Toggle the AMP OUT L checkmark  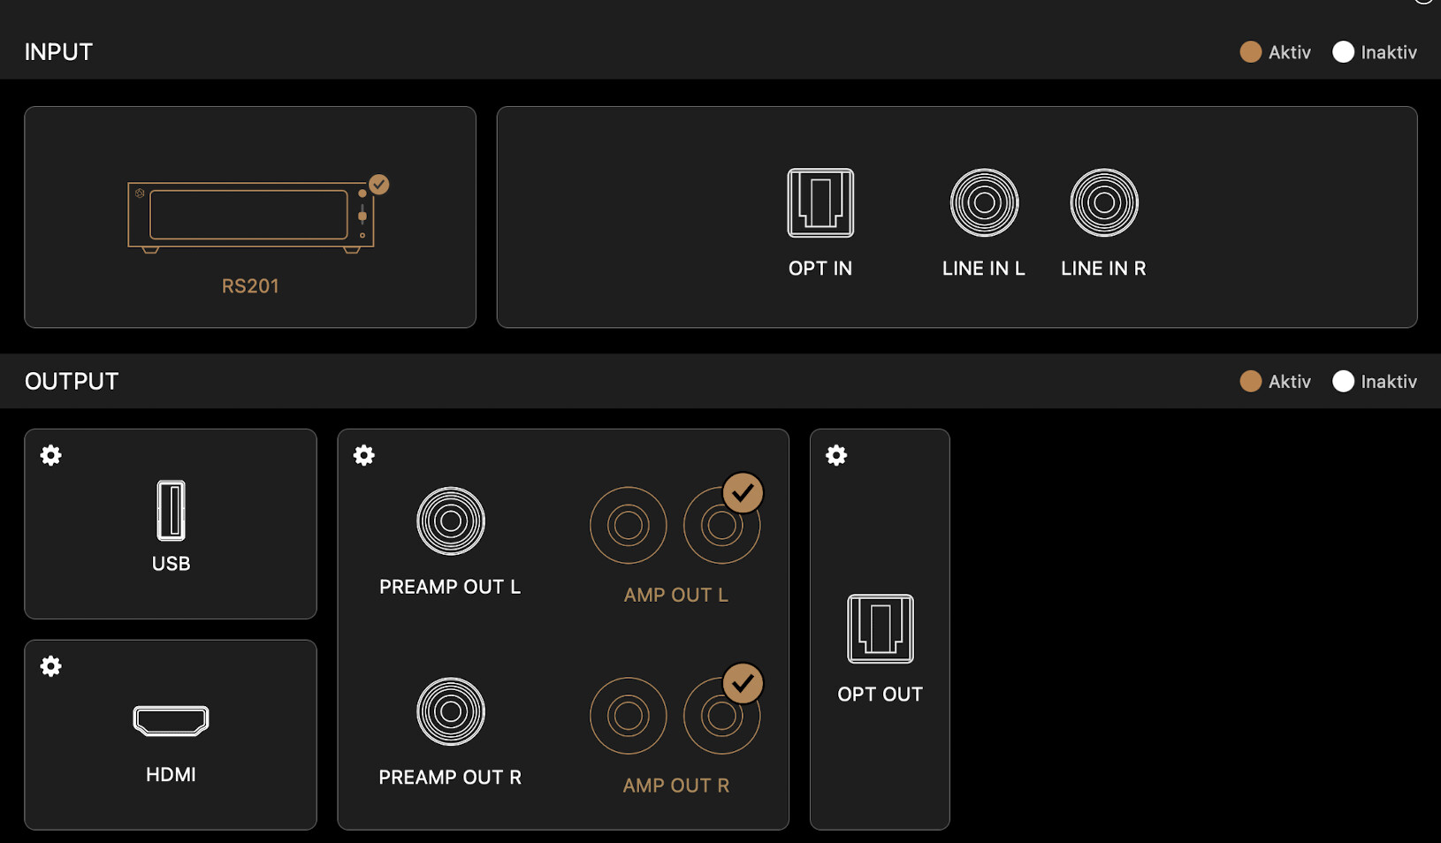point(743,493)
